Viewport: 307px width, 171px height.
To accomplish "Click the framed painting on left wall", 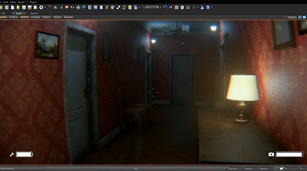I will click(x=47, y=45).
